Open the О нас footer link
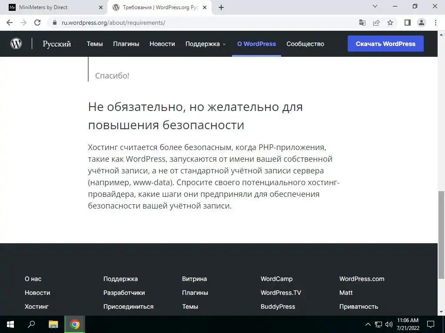Image resolution: width=445 pixels, height=333 pixels. click(x=33, y=279)
